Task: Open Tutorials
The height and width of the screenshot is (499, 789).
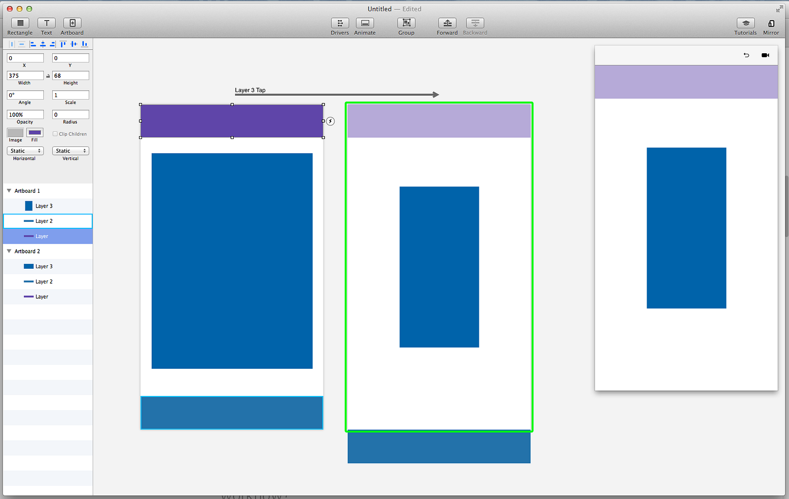Action: pyautogui.click(x=746, y=23)
